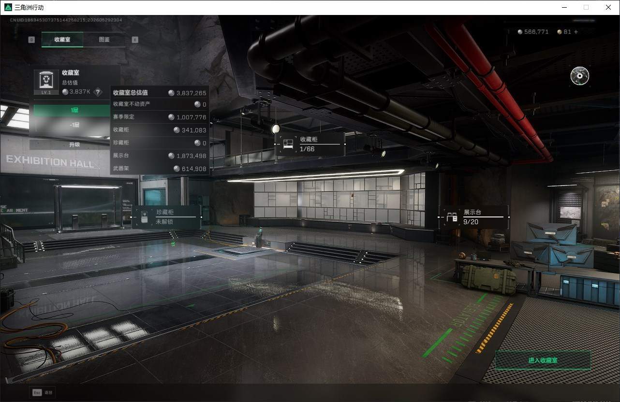
Task: Click the 赛季限定 row label
Action: tap(124, 117)
